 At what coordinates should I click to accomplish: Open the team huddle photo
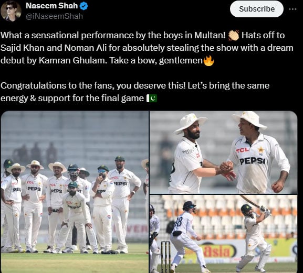click(75, 192)
